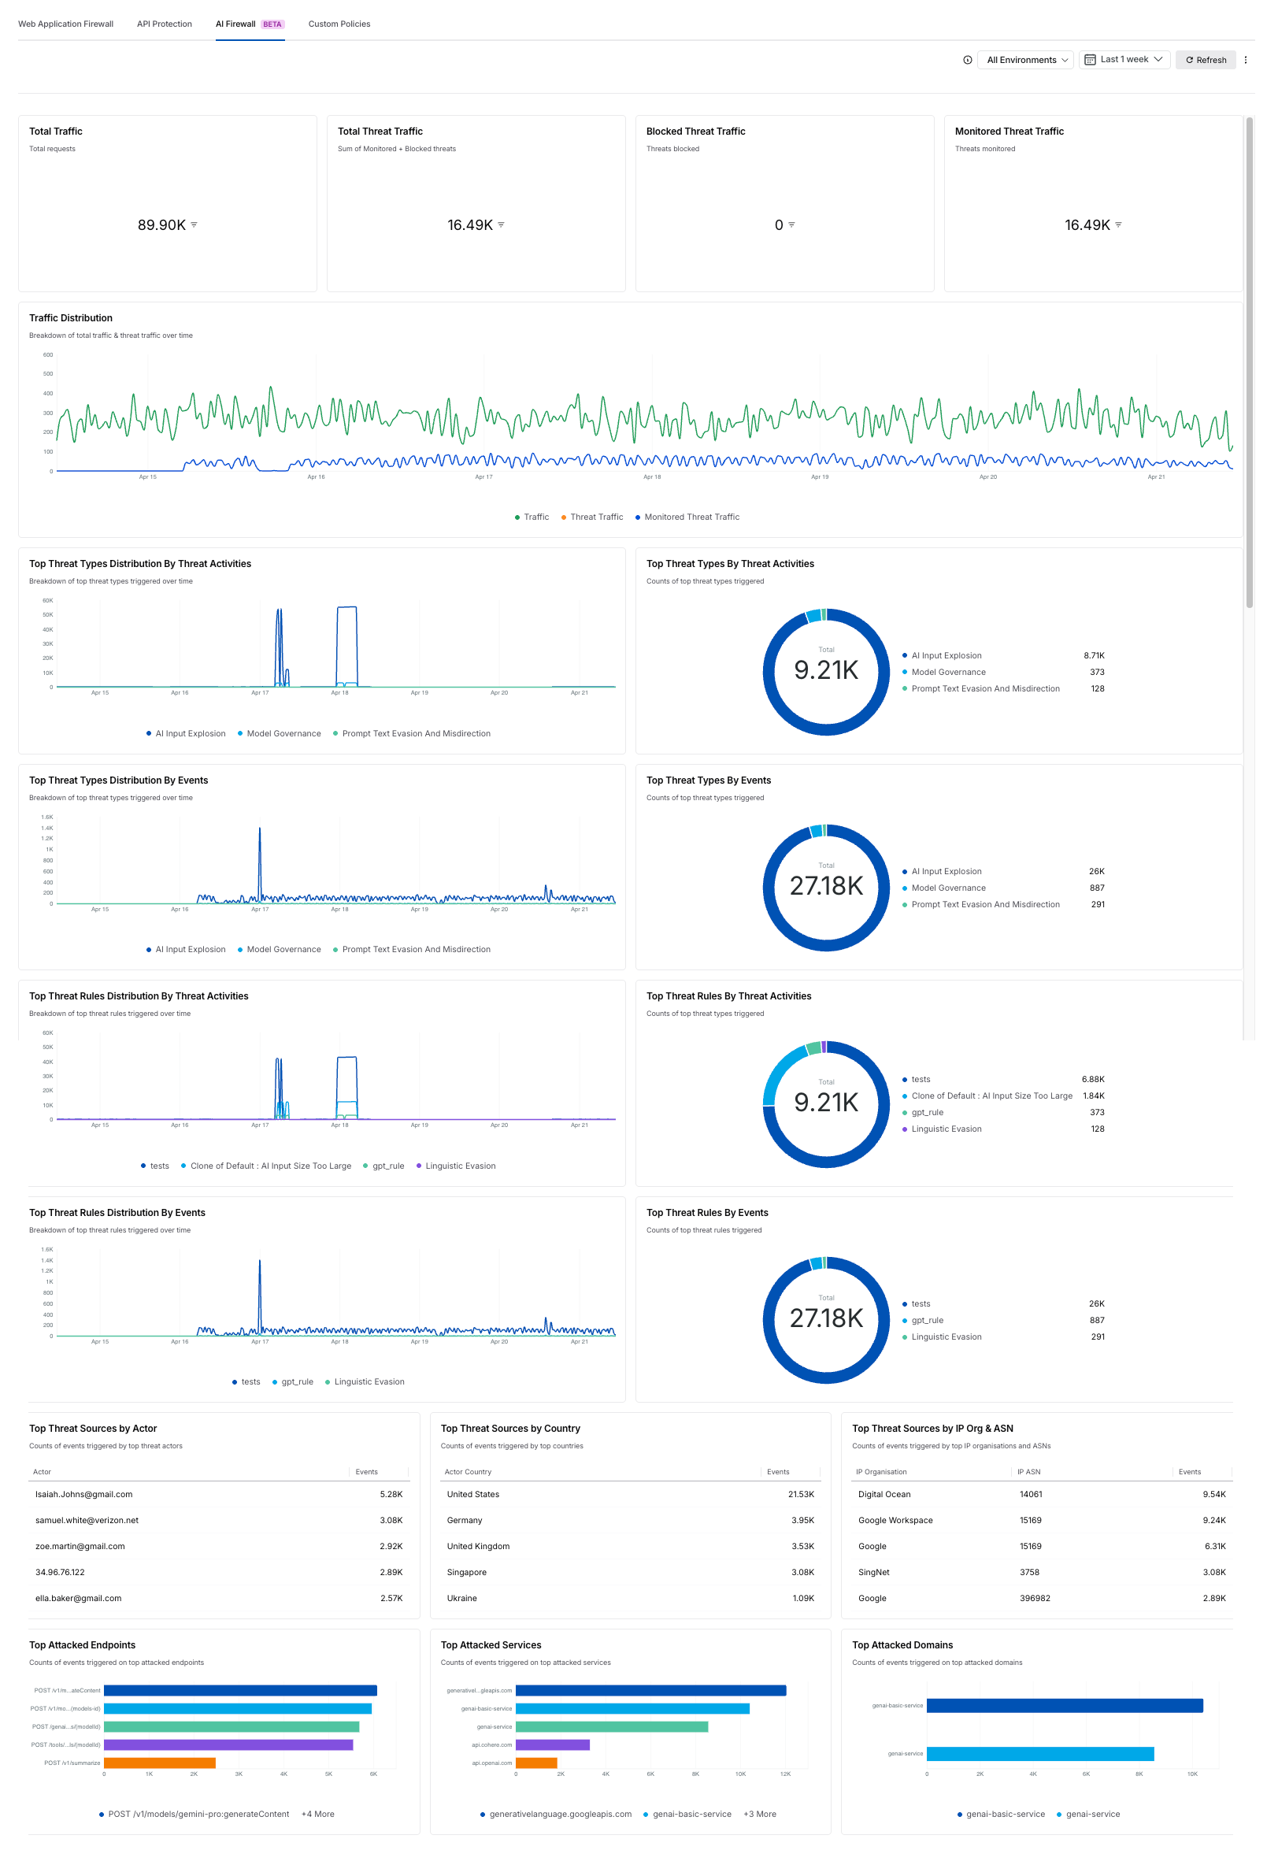Click Singapore in Top Threat Sources by Country
The image size is (1267, 1850).
(466, 1573)
